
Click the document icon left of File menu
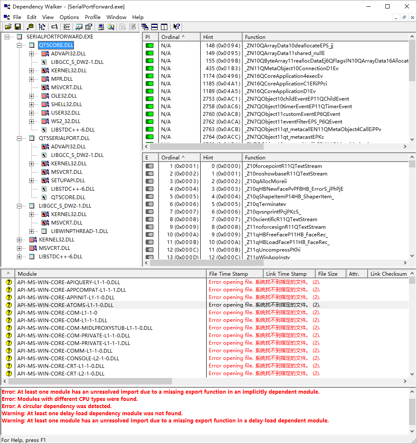(7, 17)
